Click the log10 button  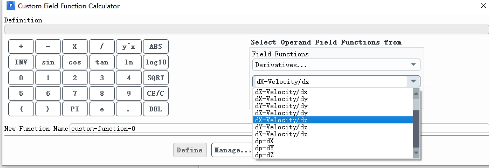(x=156, y=62)
